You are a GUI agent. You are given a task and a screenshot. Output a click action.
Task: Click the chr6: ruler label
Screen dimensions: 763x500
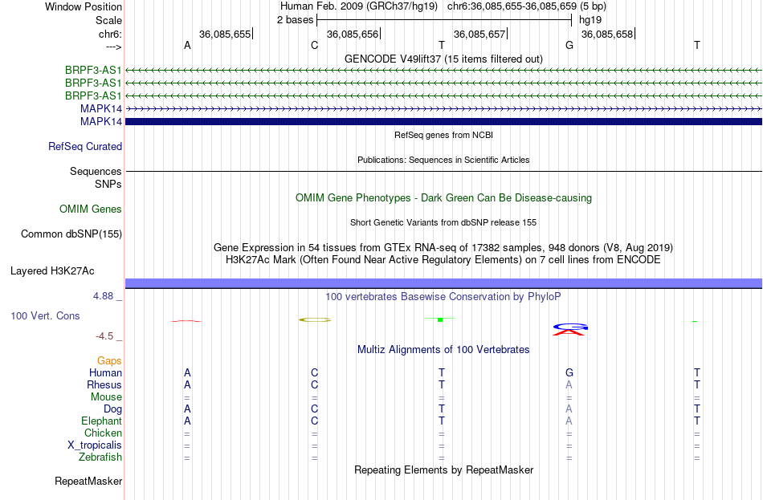[x=110, y=34]
